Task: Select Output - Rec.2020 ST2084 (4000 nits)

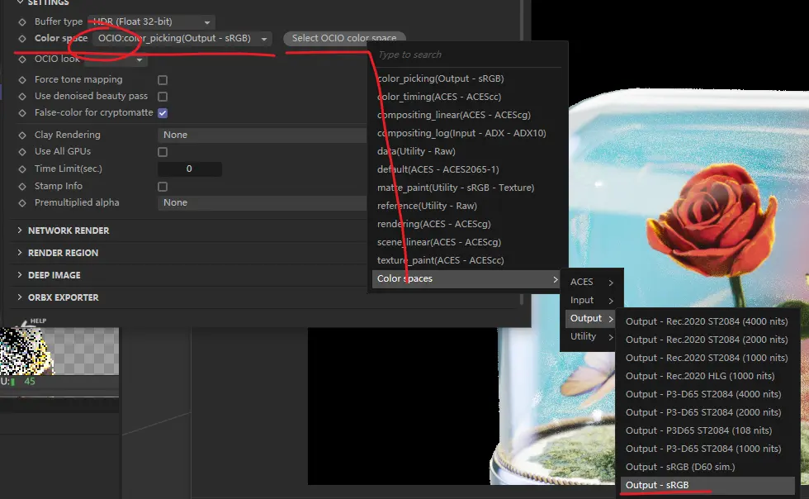Action: (x=707, y=321)
